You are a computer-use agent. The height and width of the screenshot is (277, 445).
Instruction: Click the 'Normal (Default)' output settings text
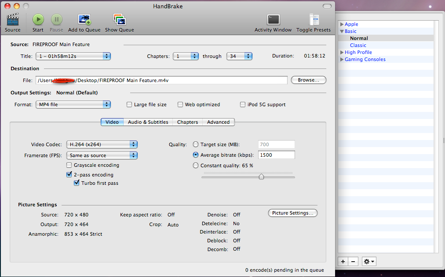tap(77, 93)
